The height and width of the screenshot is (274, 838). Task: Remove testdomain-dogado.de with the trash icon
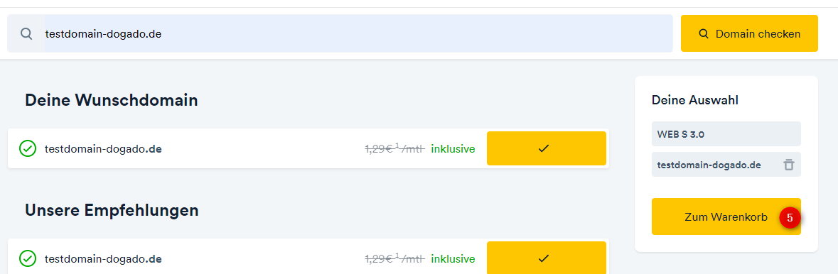[789, 165]
